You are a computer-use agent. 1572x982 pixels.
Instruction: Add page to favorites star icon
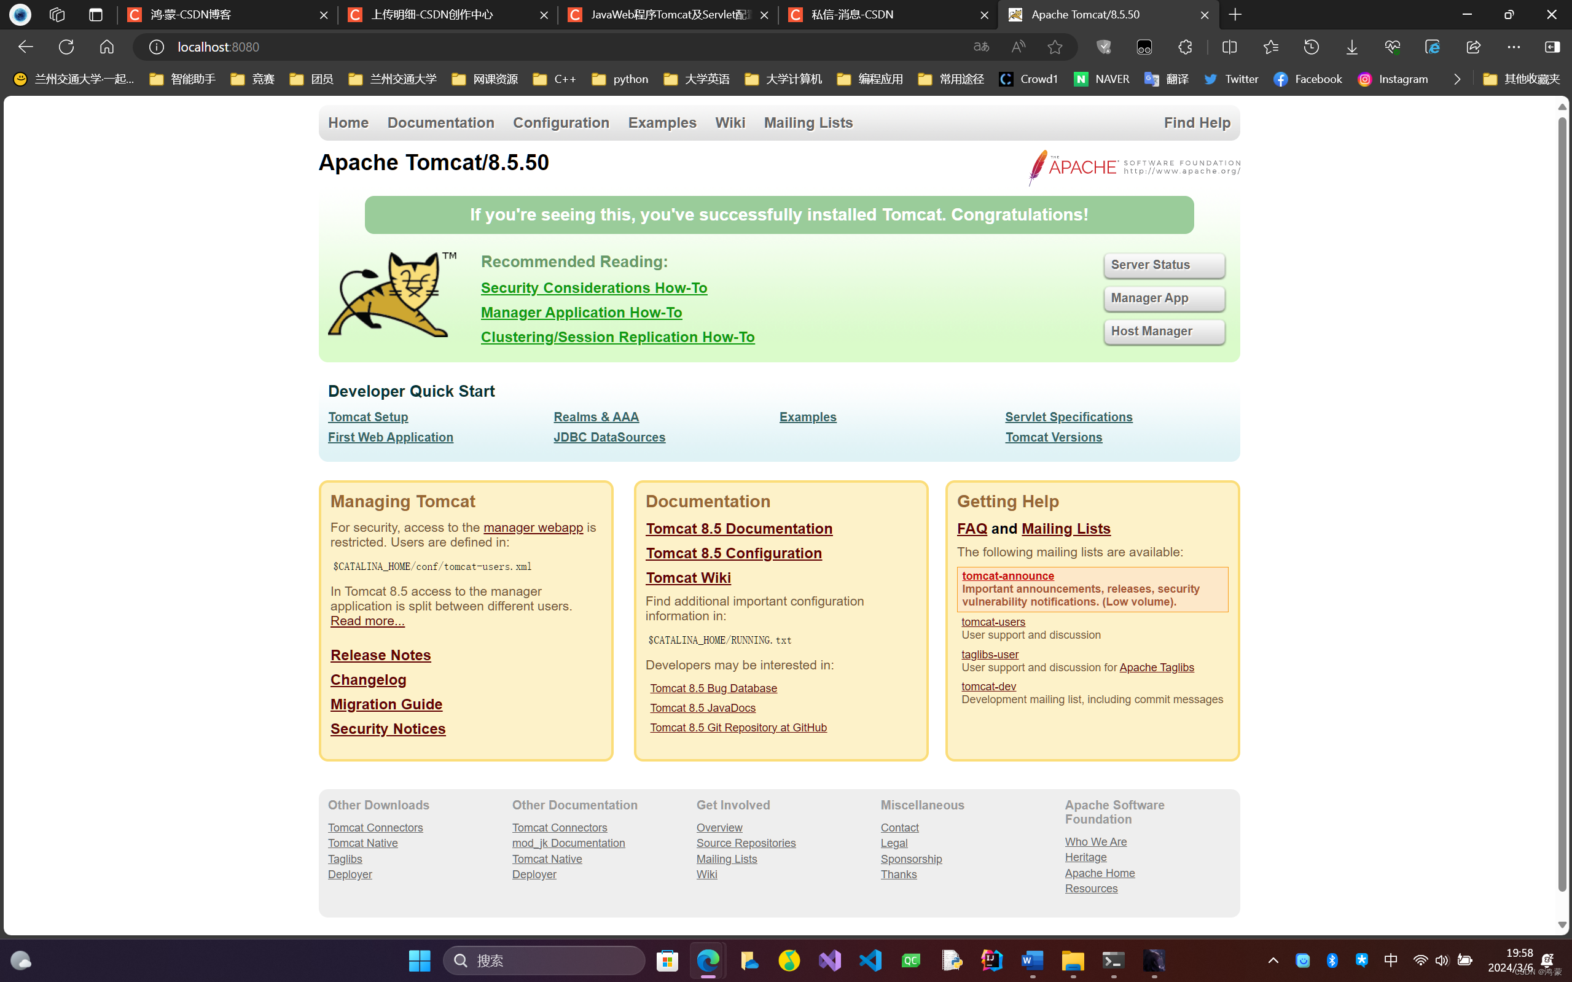1055,47
